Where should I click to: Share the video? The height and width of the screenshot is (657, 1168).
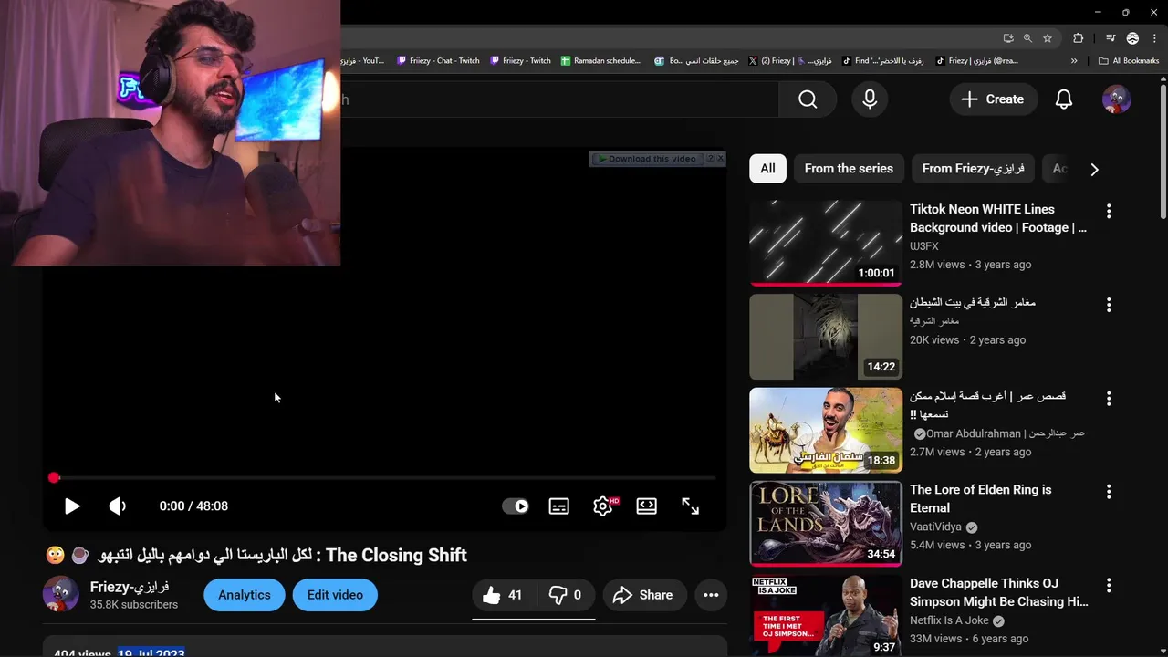pyautogui.click(x=644, y=595)
